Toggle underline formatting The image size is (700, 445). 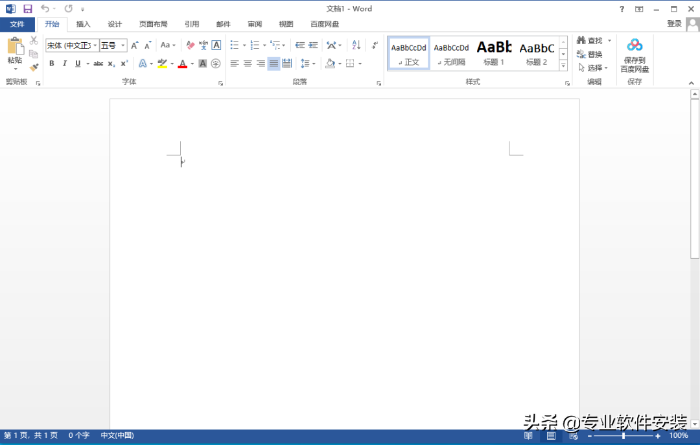tap(78, 64)
